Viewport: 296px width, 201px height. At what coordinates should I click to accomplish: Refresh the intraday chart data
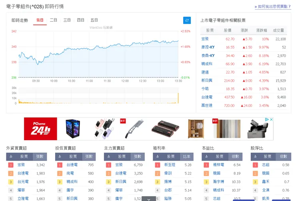(x=187, y=20)
